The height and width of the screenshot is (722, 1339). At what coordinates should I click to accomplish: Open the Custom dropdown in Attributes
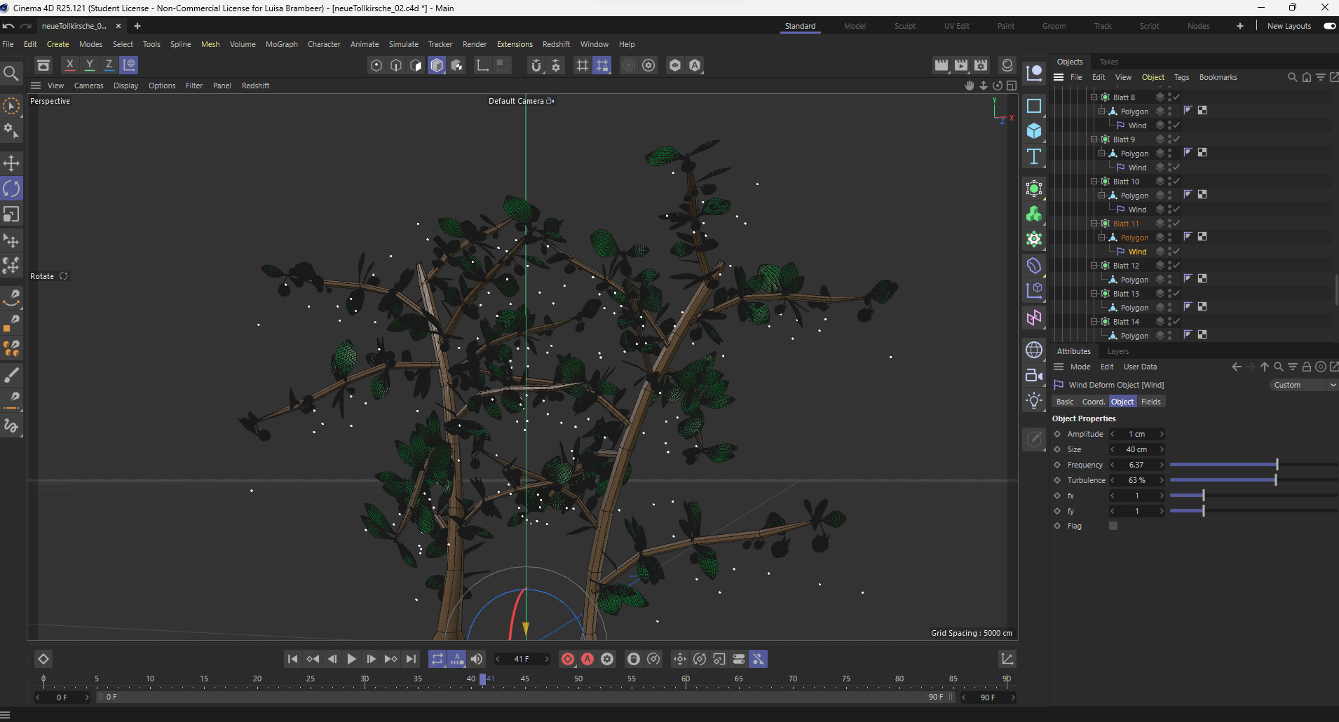click(1303, 385)
